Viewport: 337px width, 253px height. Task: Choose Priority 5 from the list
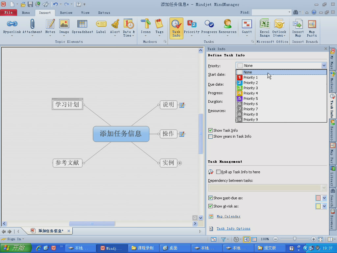tap(281, 98)
